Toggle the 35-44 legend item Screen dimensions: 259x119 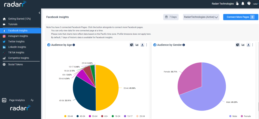pyautogui.click(x=69, y=116)
